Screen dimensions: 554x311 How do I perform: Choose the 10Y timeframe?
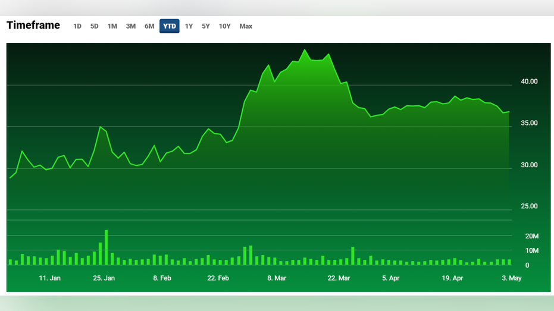pyautogui.click(x=224, y=26)
